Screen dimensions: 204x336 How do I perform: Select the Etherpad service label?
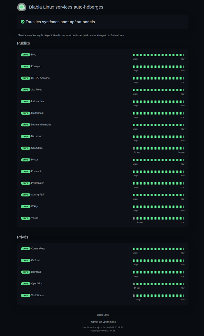point(36,66)
